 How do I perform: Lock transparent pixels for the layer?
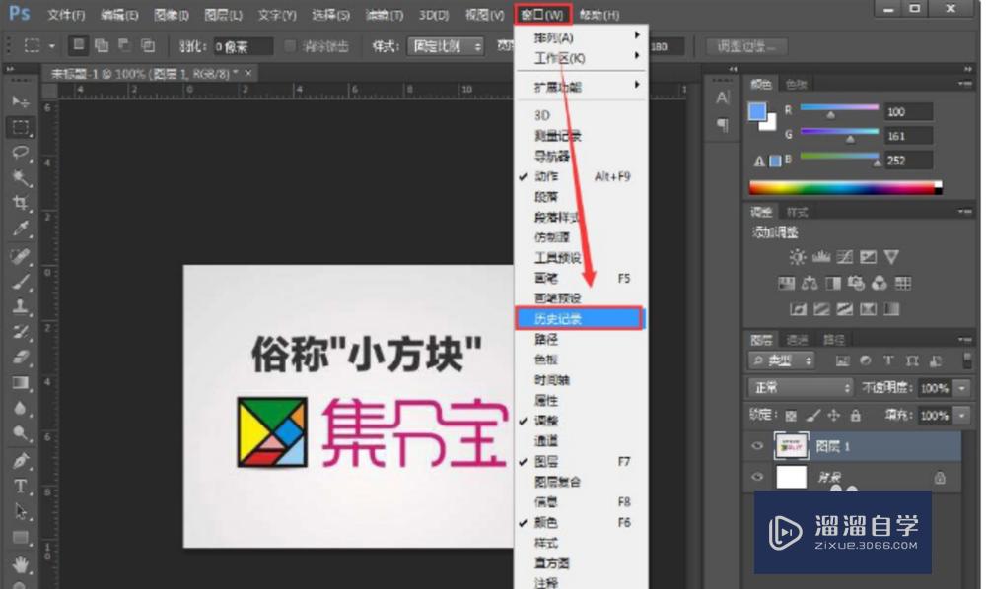pyautogui.click(x=792, y=416)
